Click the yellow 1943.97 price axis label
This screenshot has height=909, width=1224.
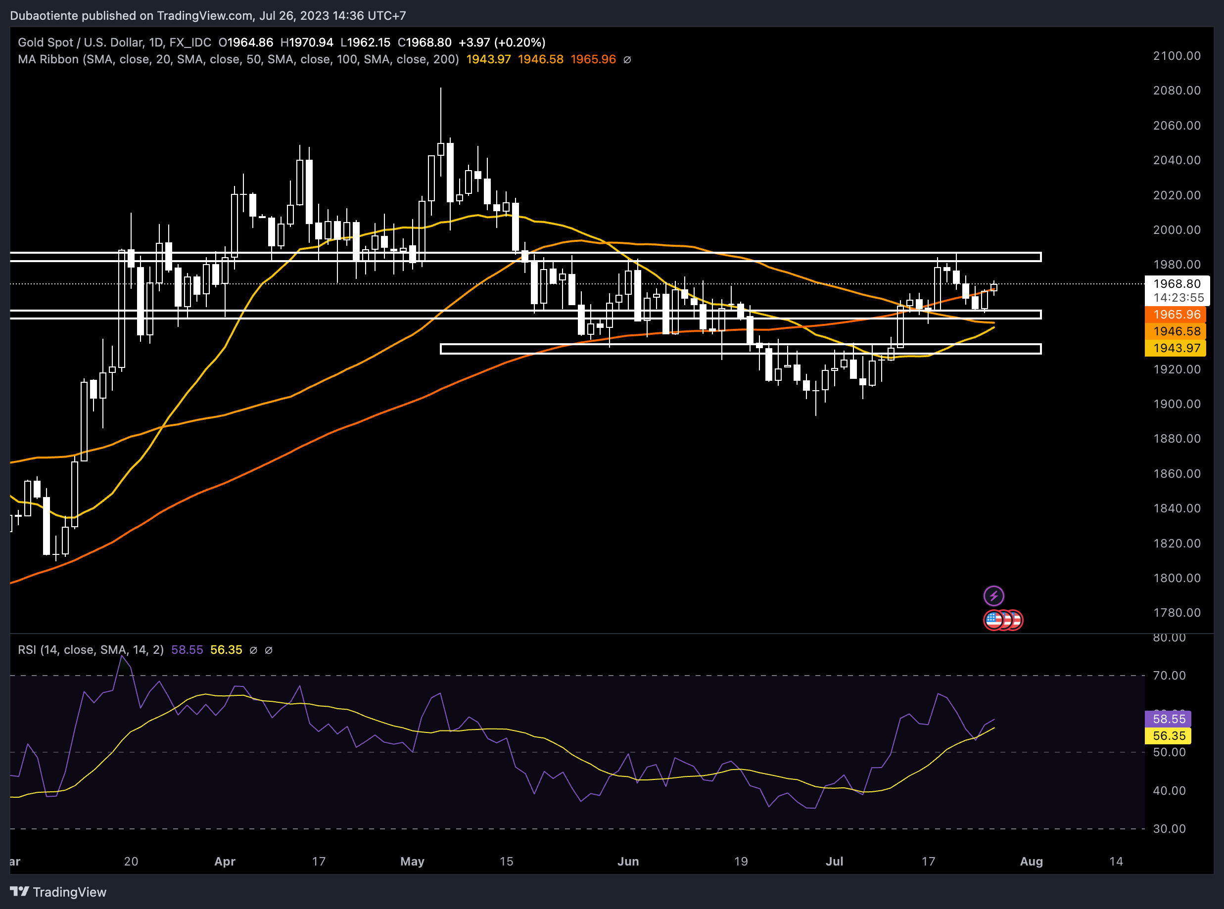pyautogui.click(x=1175, y=348)
